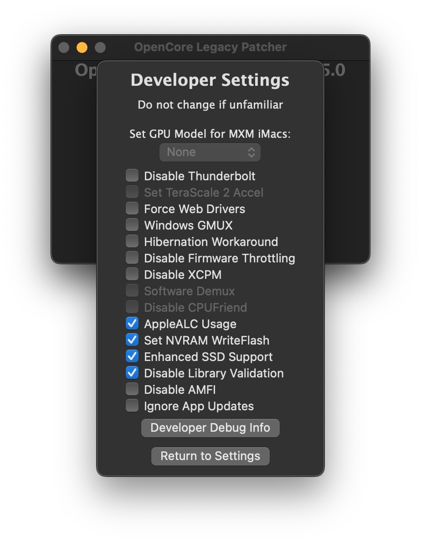Check Ignore App Updates option

point(132,406)
